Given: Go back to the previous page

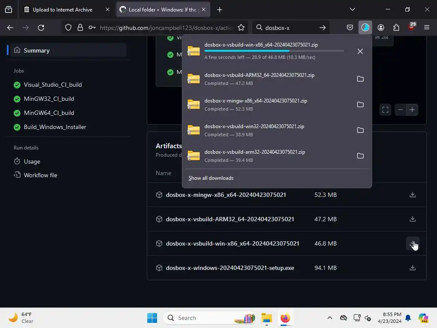Looking at the screenshot, I should 10,28.
